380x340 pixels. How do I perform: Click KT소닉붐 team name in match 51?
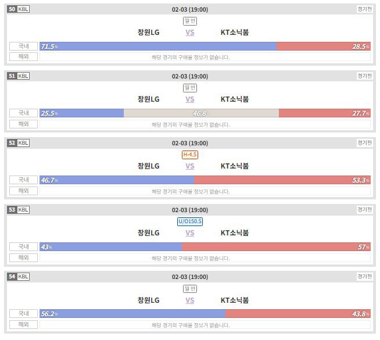235,99
